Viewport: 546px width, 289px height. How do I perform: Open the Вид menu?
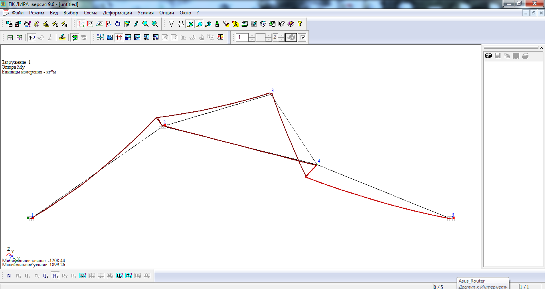pyautogui.click(x=54, y=13)
